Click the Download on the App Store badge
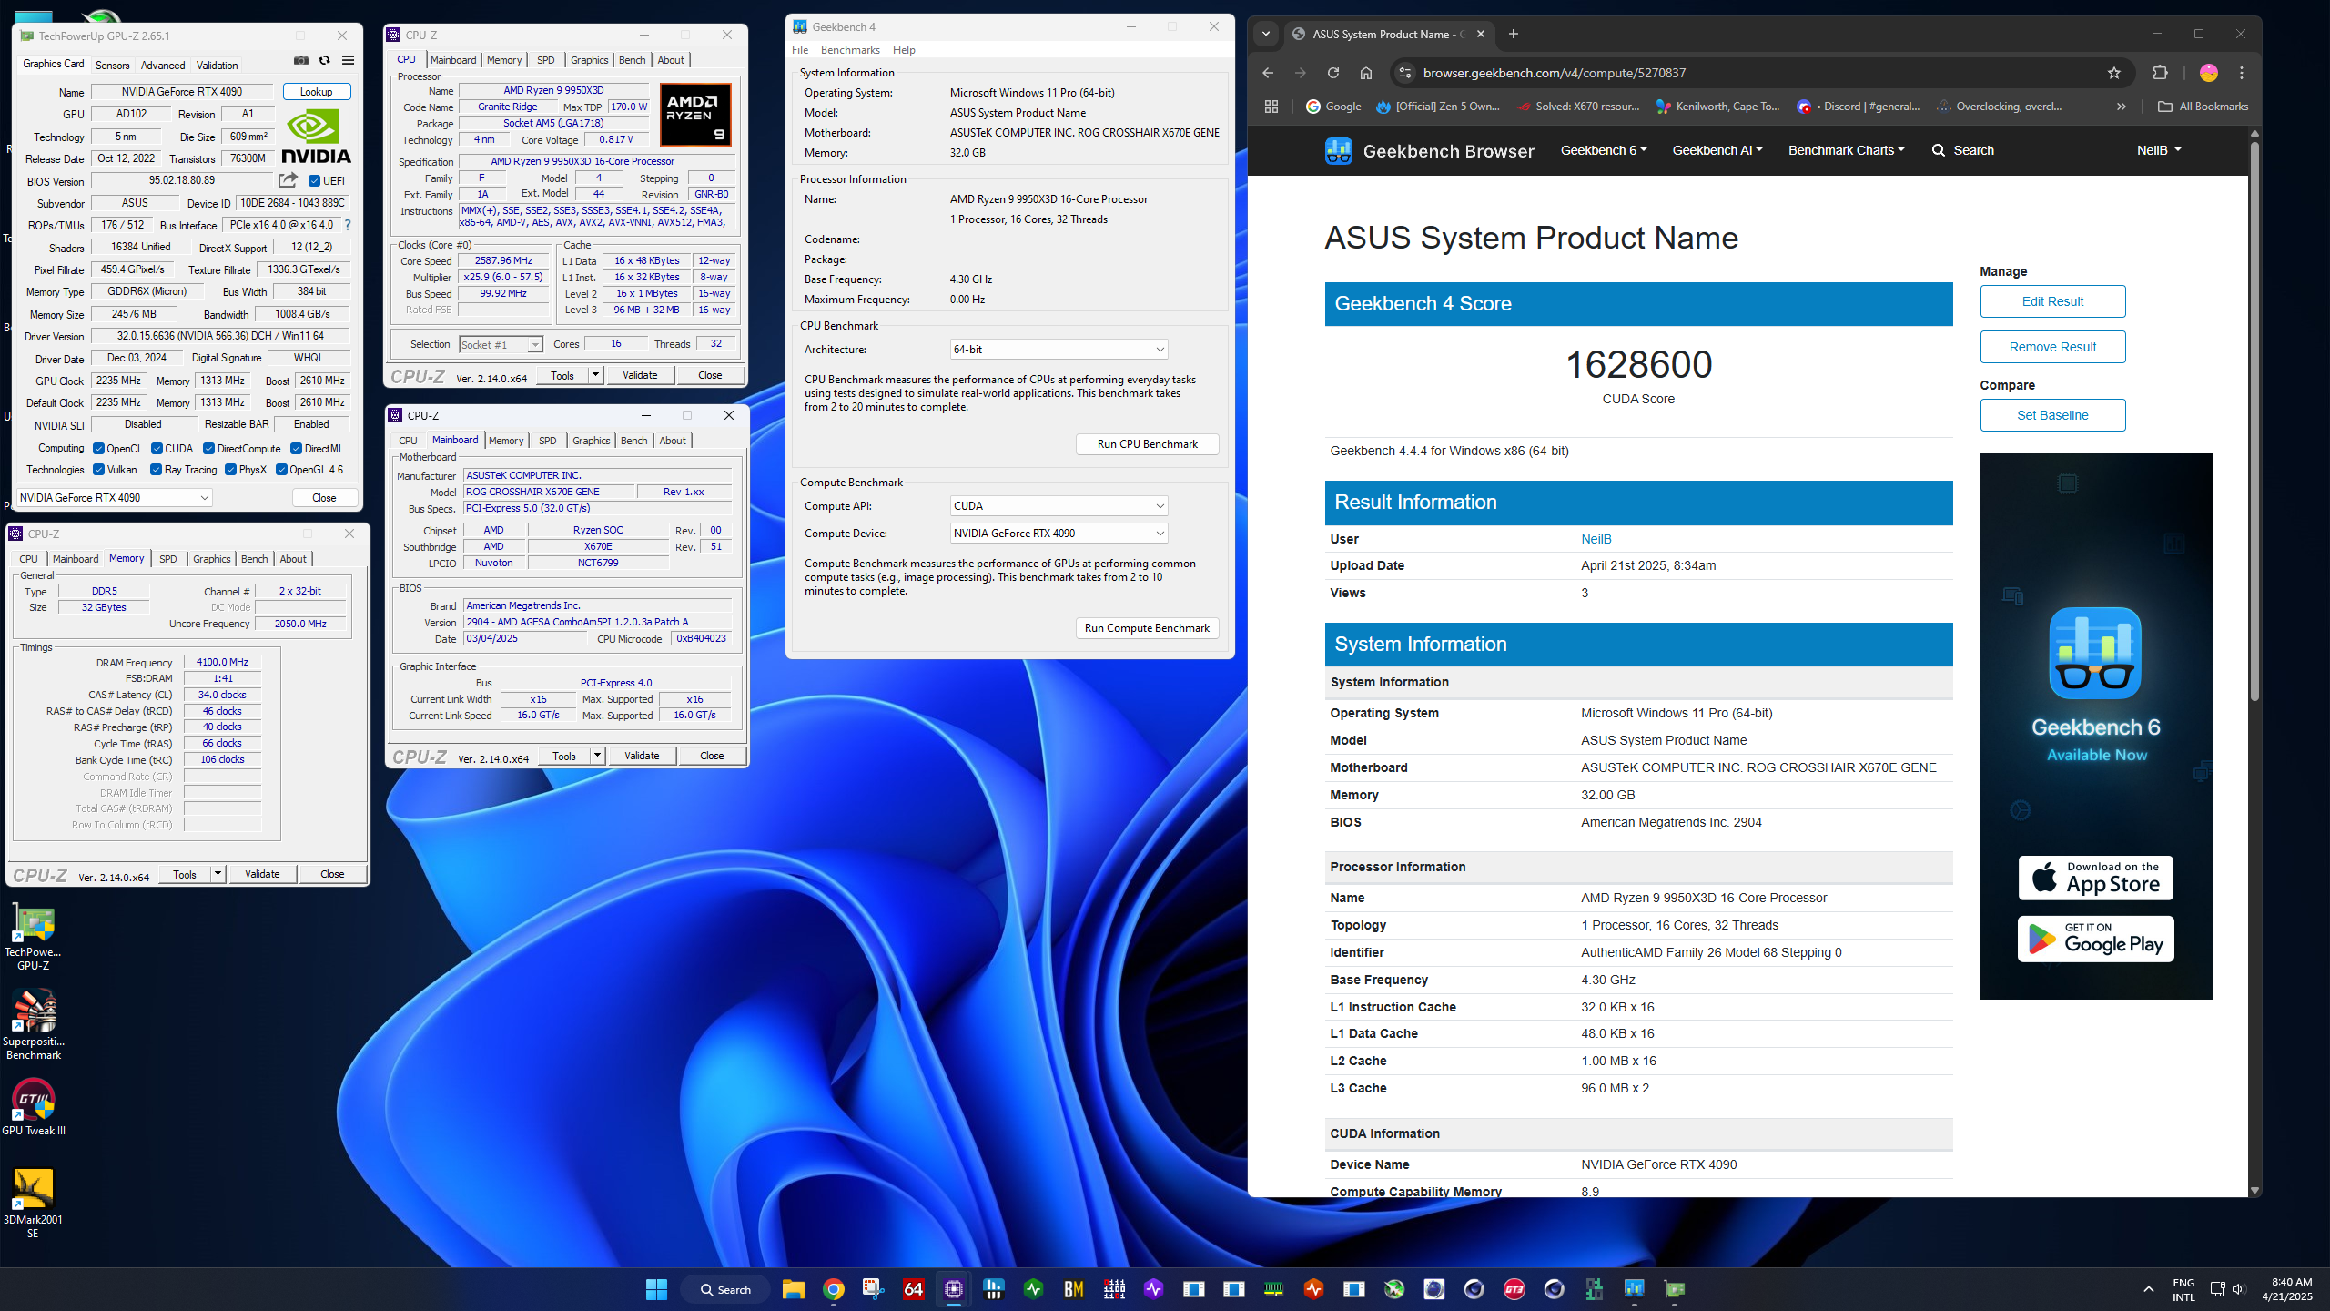The image size is (2330, 1311). coord(2095,878)
